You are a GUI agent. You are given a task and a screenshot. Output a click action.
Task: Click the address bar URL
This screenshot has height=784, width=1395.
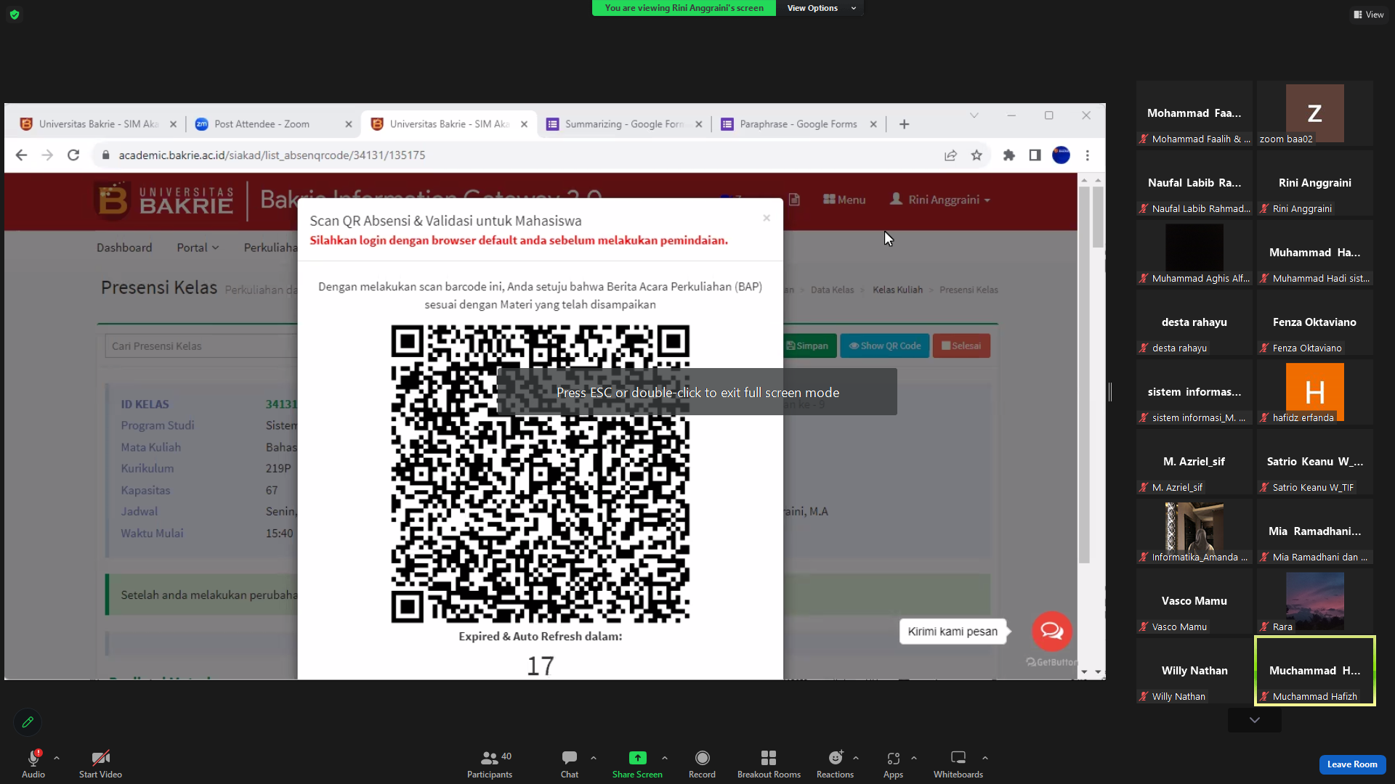pyautogui.click(x=272, y=155)
